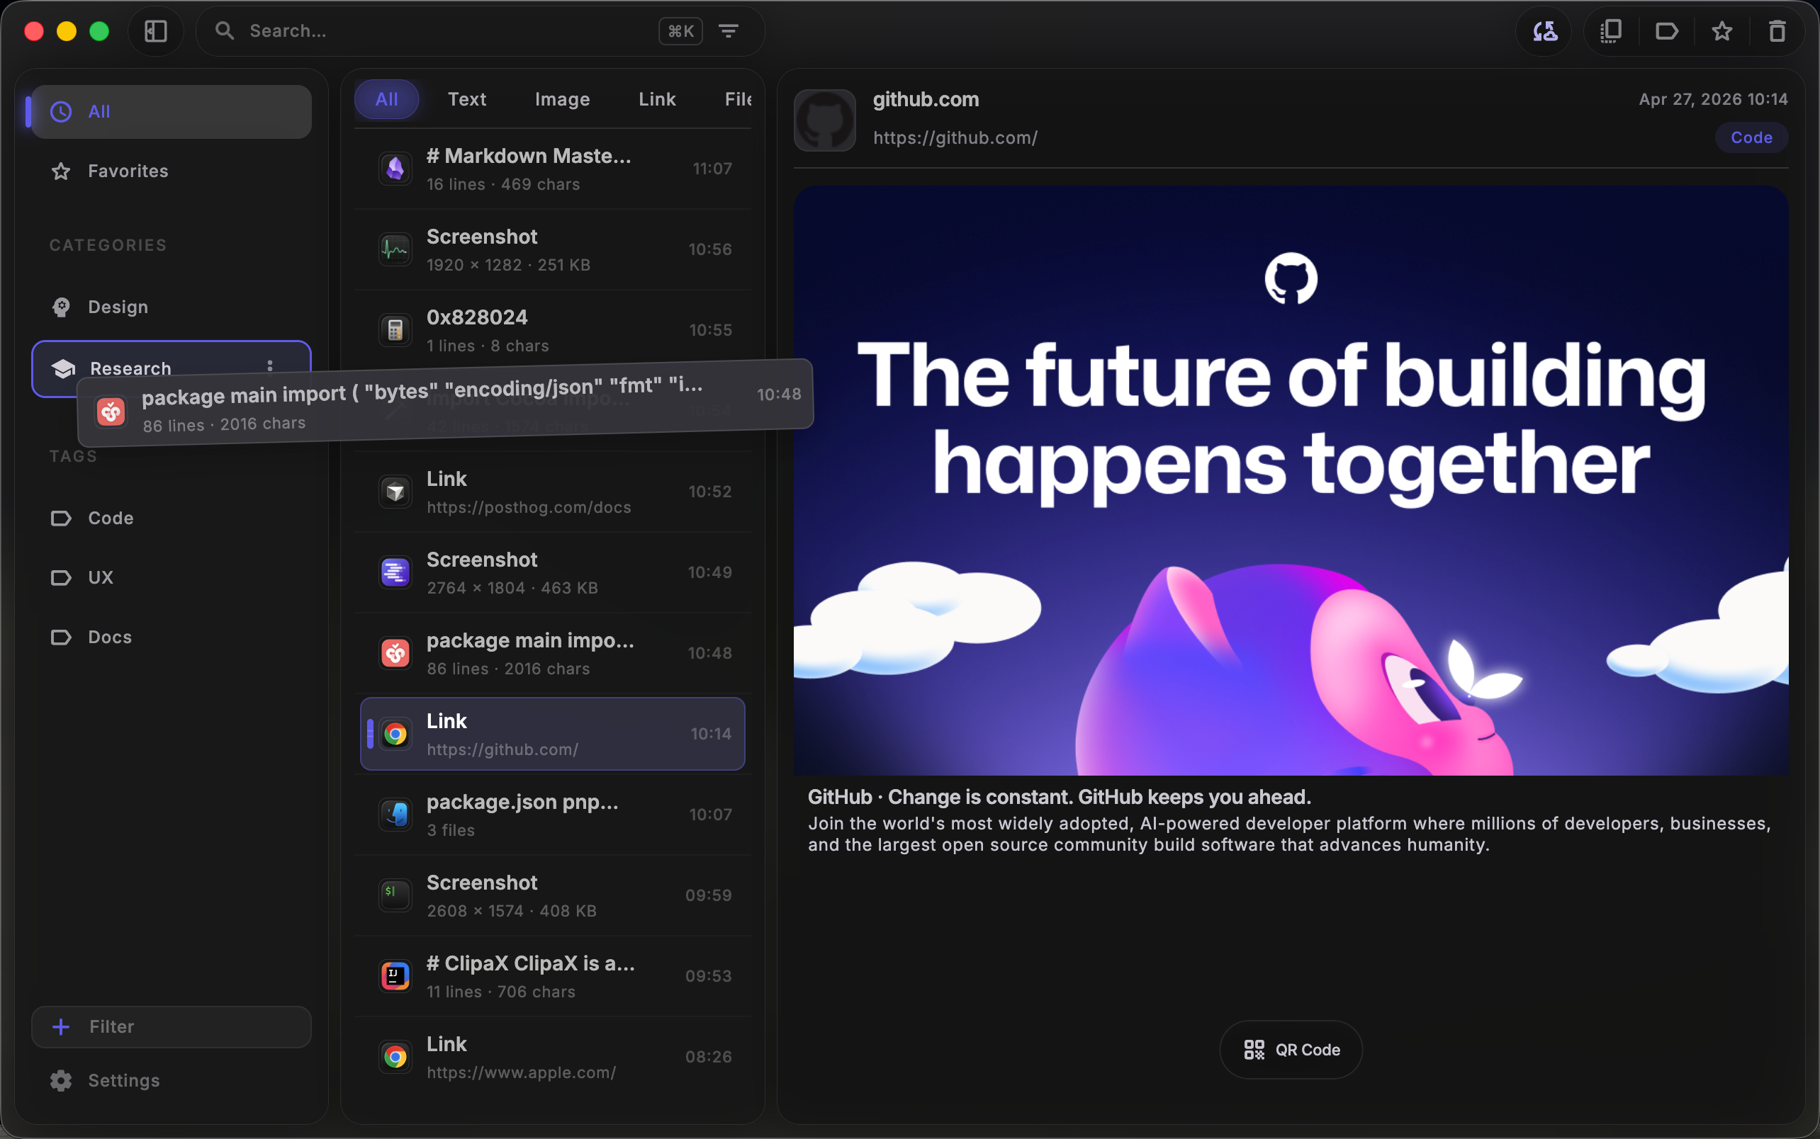
Task: Select the All history sidebar item
Action: coord(171,111)
